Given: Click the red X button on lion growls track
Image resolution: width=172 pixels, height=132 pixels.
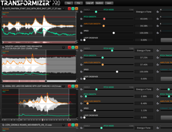Looking at the screenshot, I should click(70, 125).
